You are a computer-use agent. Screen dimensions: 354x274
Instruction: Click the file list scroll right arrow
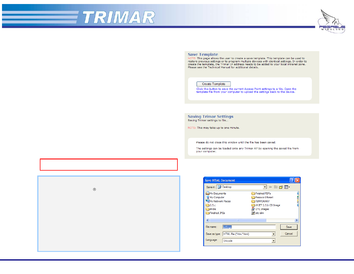(296, 220)
